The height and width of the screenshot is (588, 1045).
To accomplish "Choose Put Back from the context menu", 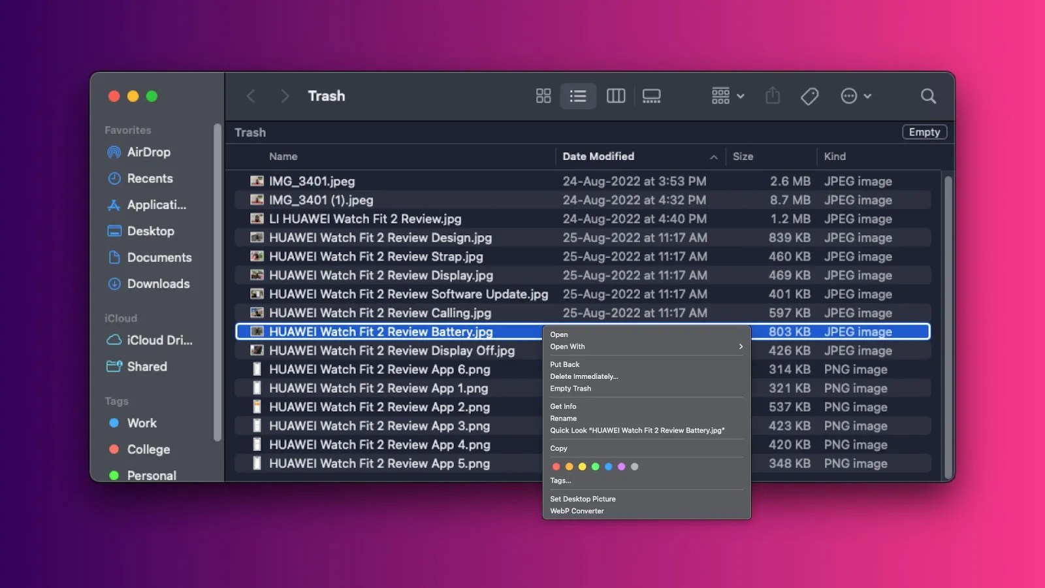I will (564, 364).
